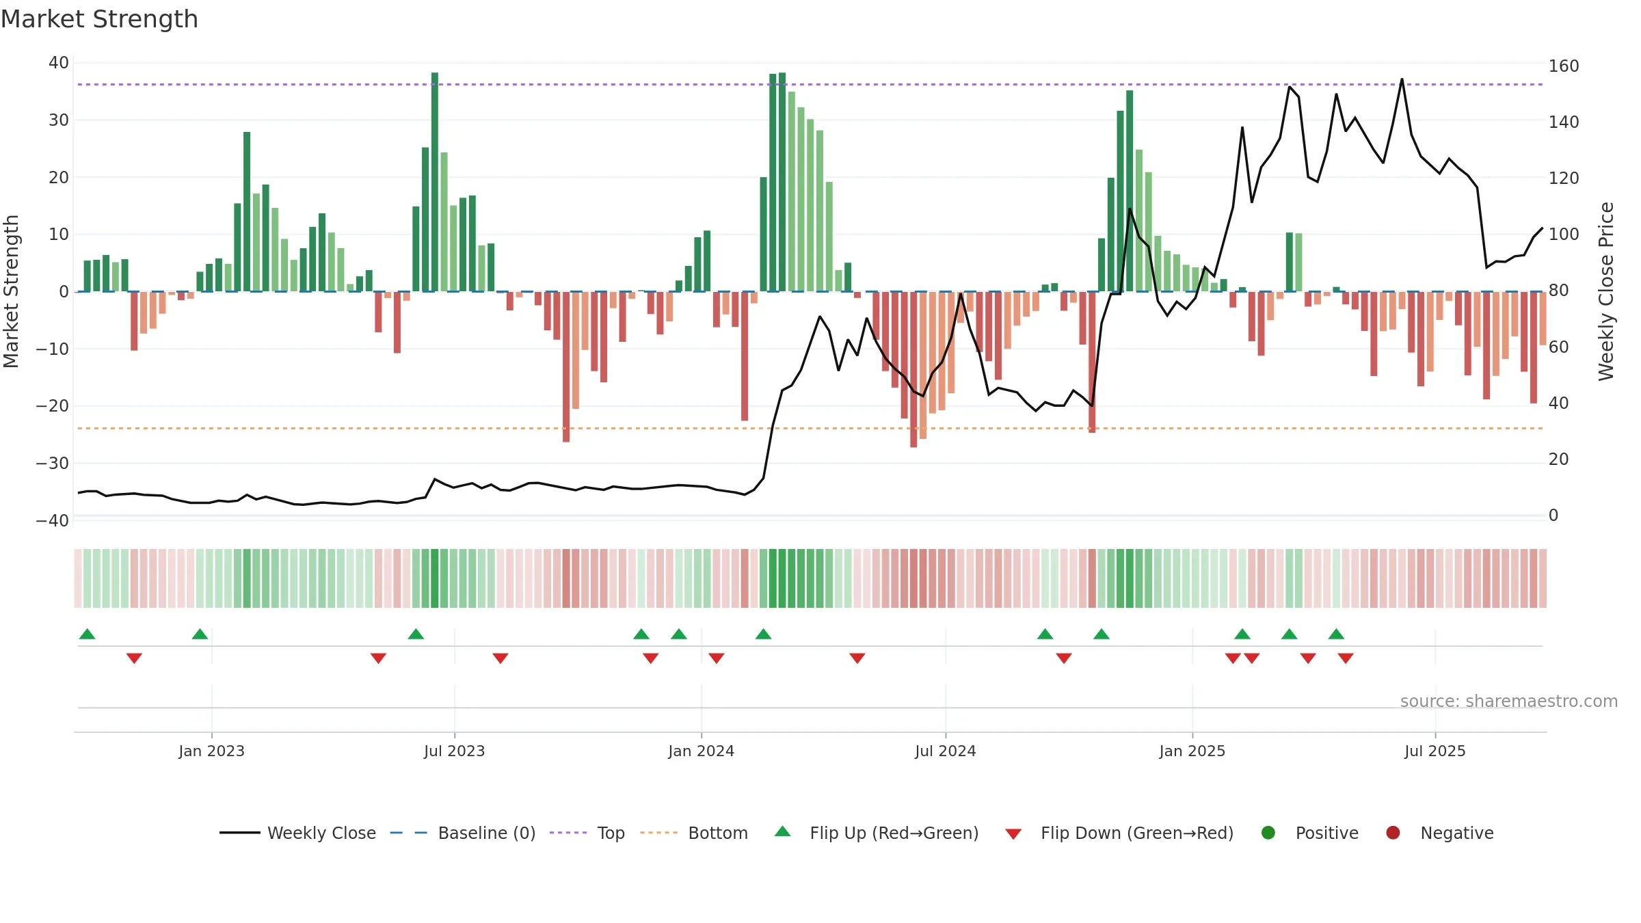1641x923 pixels.
Task: Click the '−30' tick on the left axis
Action: (53, 464)
